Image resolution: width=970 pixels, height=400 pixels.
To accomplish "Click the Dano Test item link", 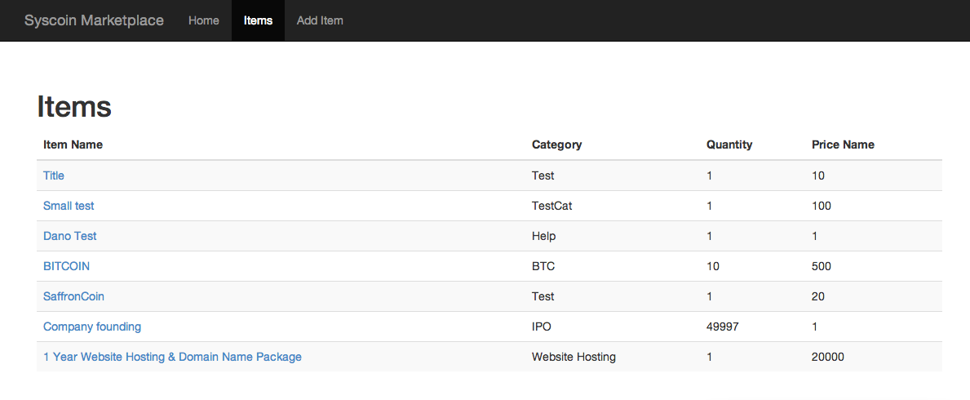I will [x=70, y=236].
